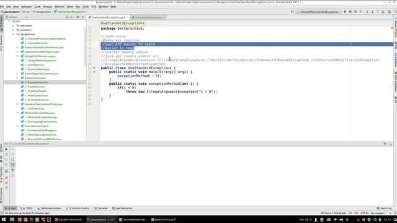Viewport: 397px width, 223px height.
Task: Click the VCS Commit toolbar icon
Action: point(372,12)
